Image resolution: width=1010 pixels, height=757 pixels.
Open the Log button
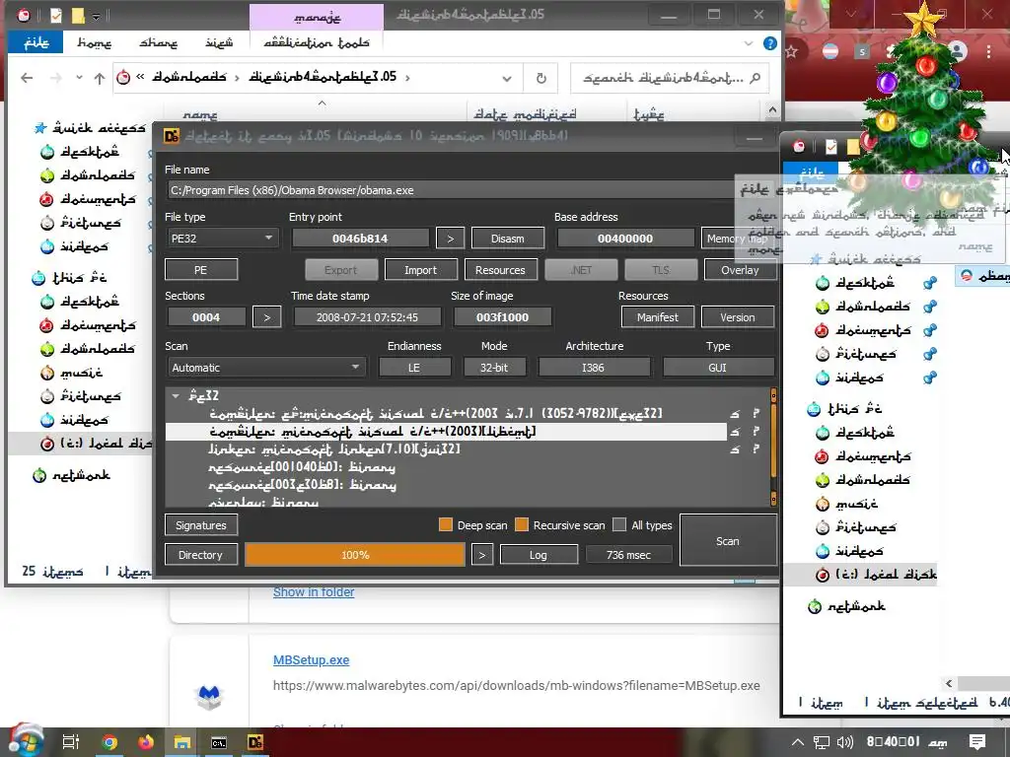point(539,555)
